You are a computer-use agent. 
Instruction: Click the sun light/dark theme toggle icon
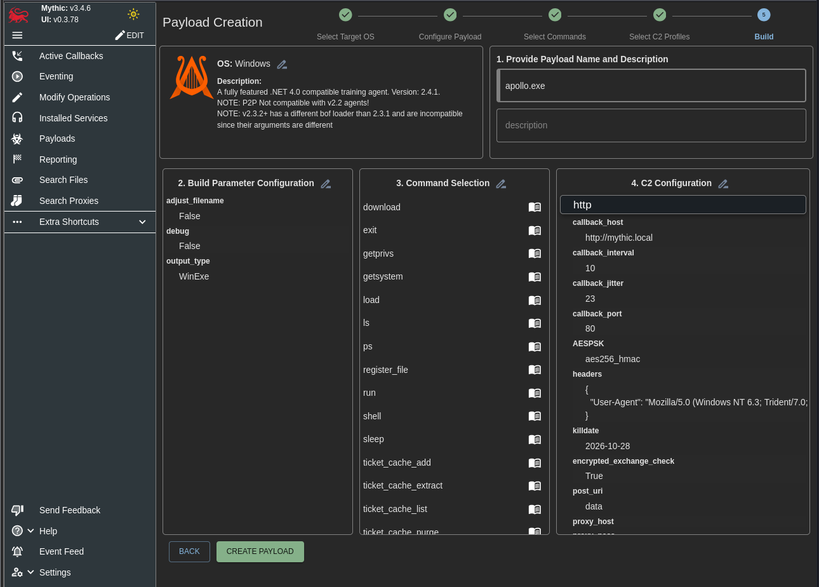[x=133, y=14]
